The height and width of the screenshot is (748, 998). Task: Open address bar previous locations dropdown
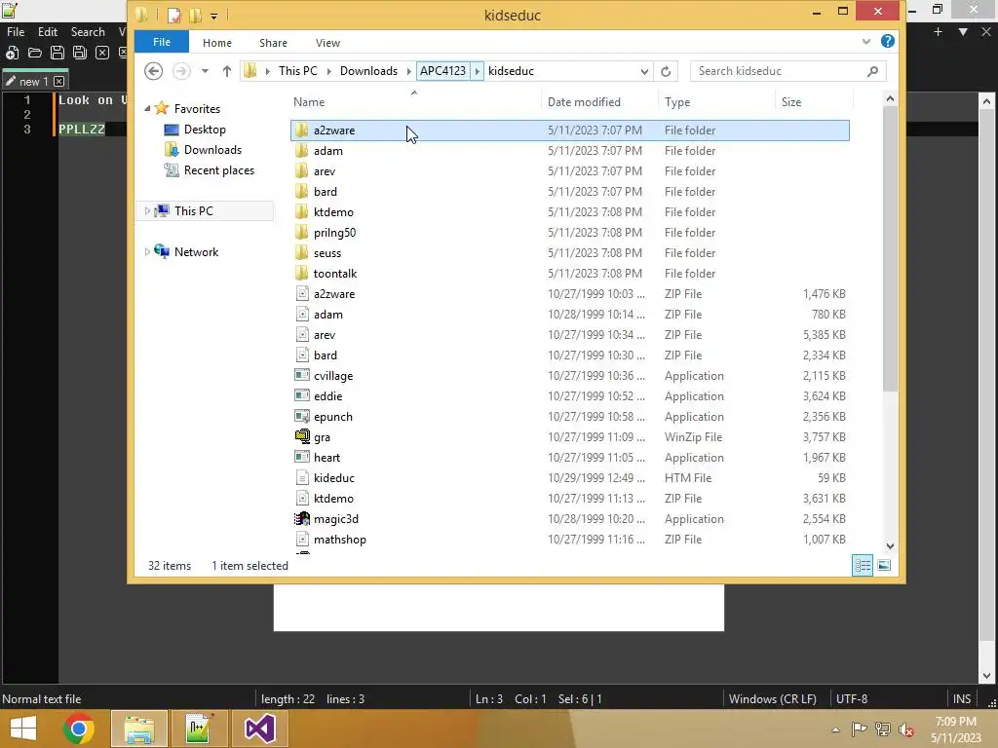(644, 71)
